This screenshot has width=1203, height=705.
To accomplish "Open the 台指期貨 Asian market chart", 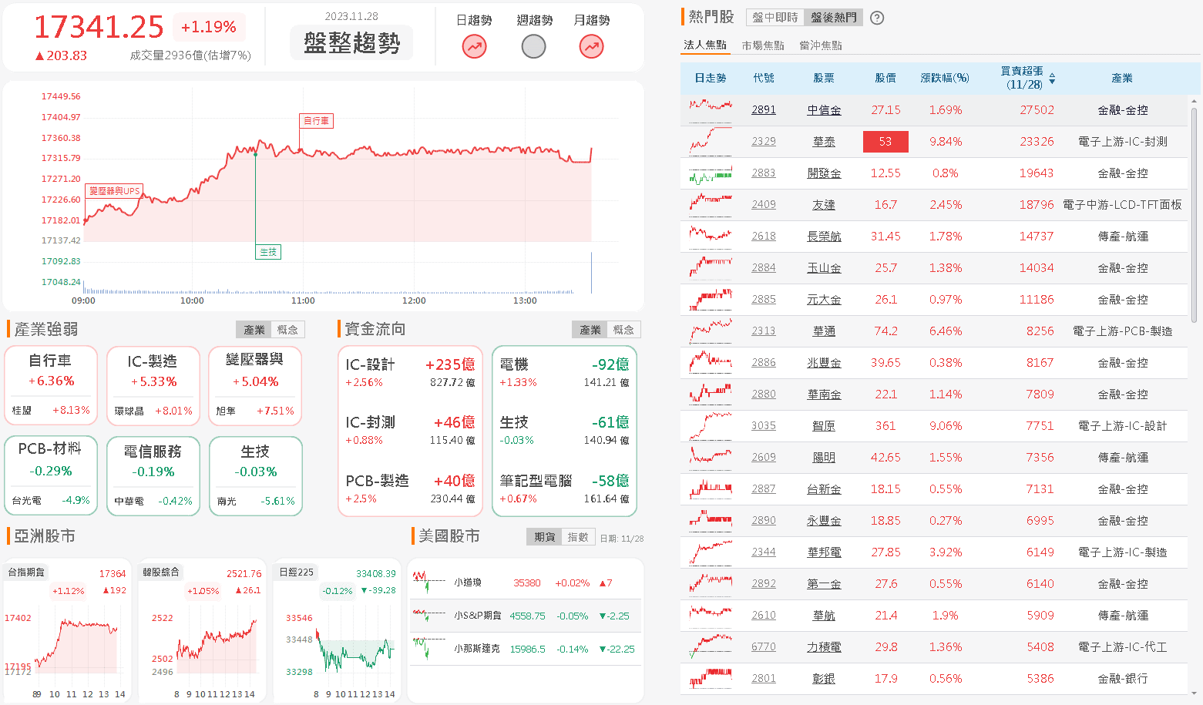I will coord(67,631).
